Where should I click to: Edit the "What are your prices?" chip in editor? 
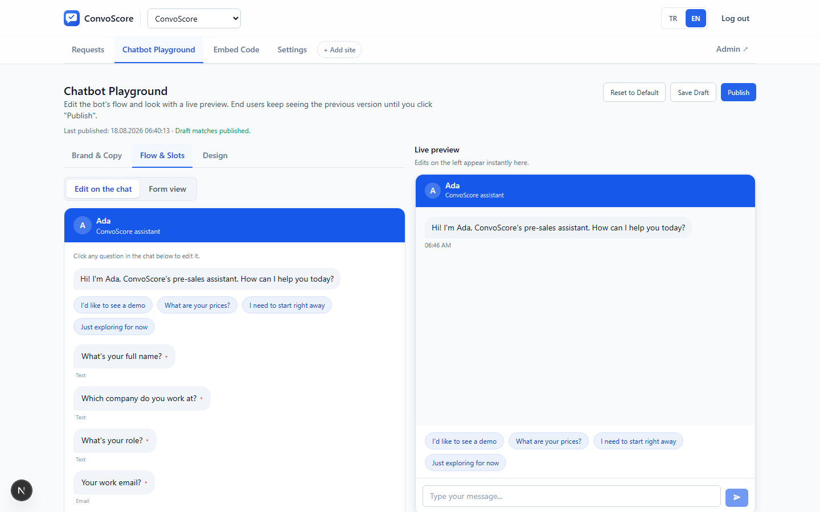(x=197, y=305)
